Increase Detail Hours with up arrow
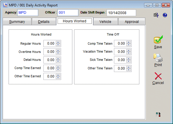The height and width of the screenshot is (124, 173). pos(58,58)
